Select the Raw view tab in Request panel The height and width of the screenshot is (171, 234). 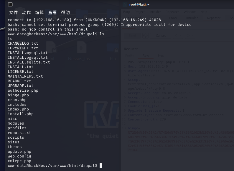(x=146, y=56)
